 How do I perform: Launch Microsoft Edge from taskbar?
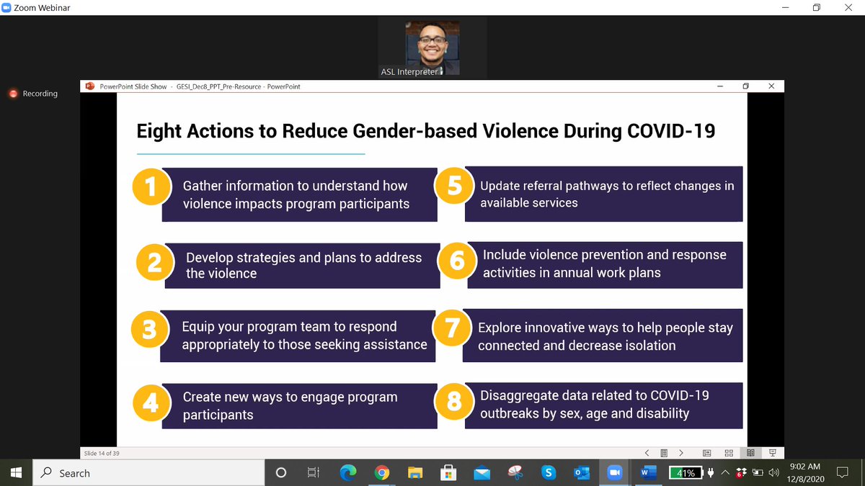pyautogui.click(x=348, y=472)
